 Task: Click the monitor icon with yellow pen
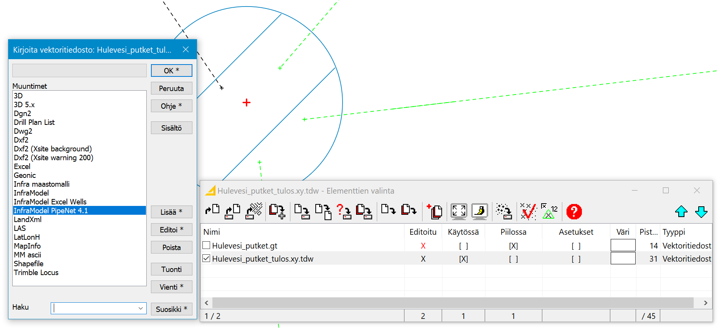click(479, 211)
